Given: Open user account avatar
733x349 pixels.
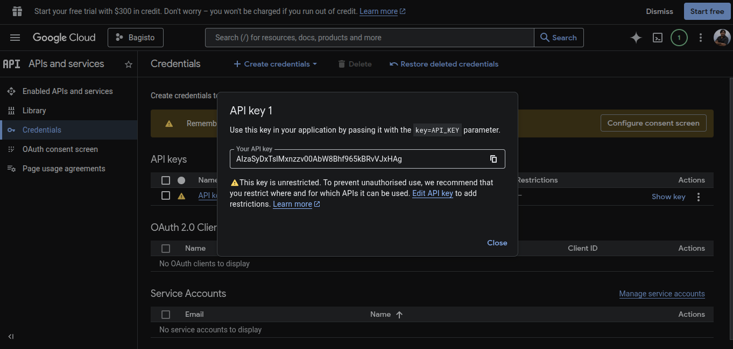Looking at the screenshot, I should (x=722, y=38).
